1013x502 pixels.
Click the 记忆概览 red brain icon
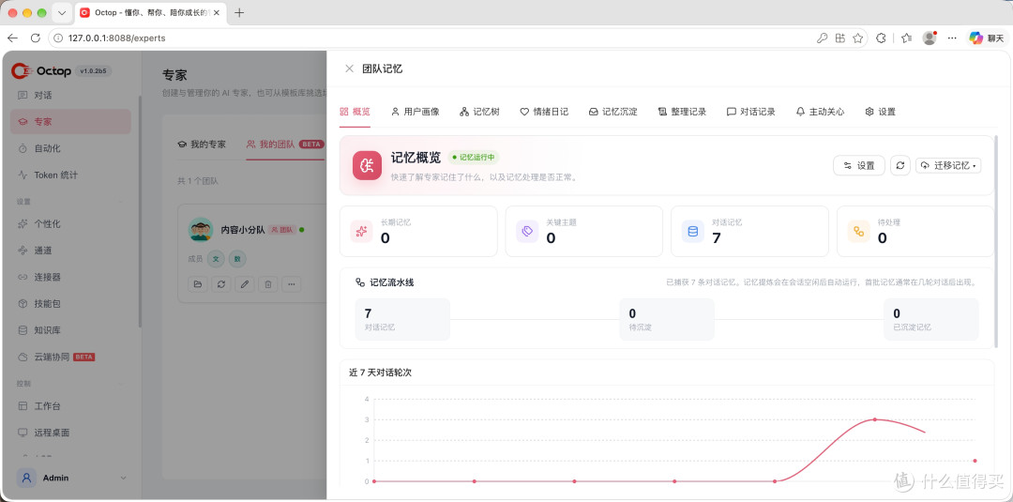(367, 165)
